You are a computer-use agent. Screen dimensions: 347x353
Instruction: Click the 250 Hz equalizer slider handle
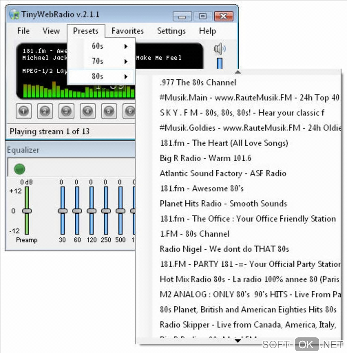tap(106, 211)
